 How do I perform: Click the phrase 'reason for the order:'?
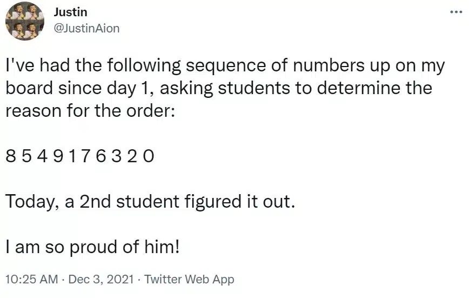click(x=90, y=110)
